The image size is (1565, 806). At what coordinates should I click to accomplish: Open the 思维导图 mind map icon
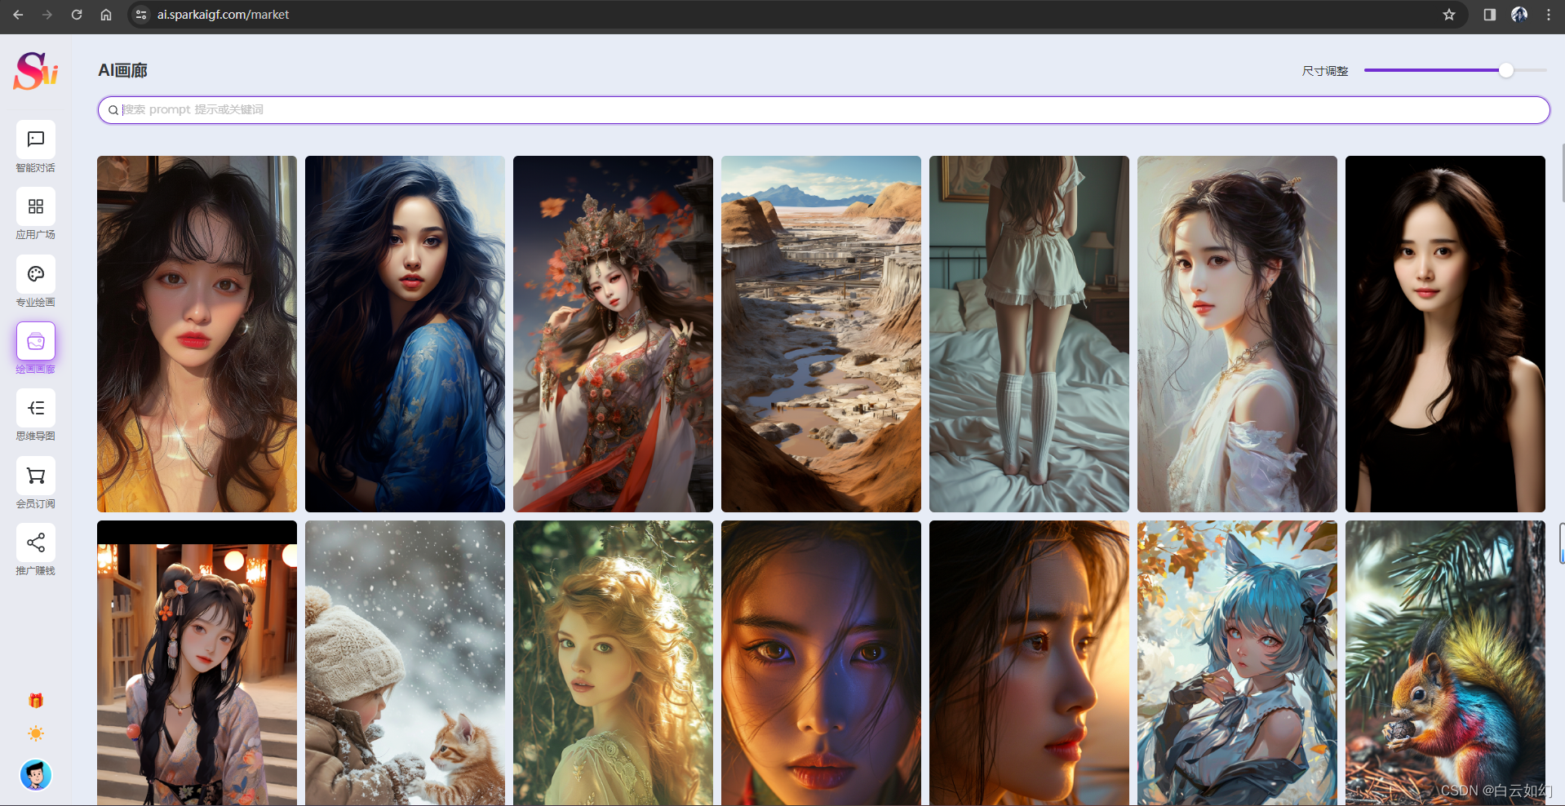[36, 408]
